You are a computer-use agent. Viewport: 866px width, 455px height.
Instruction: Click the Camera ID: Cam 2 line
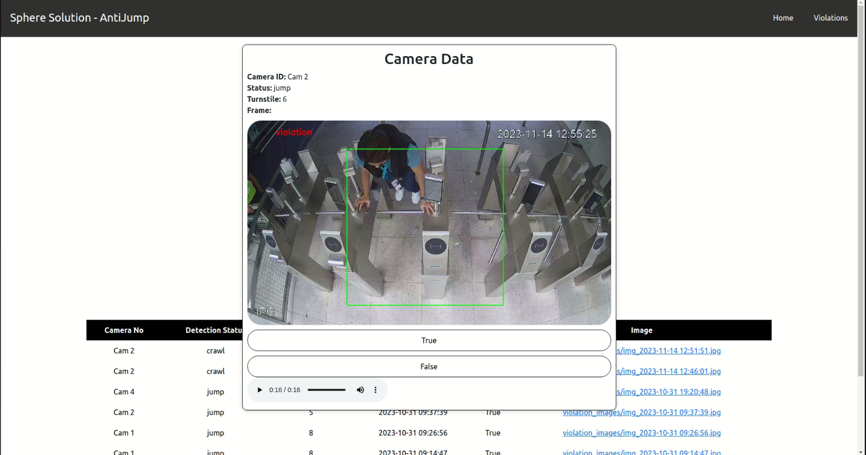278,77
